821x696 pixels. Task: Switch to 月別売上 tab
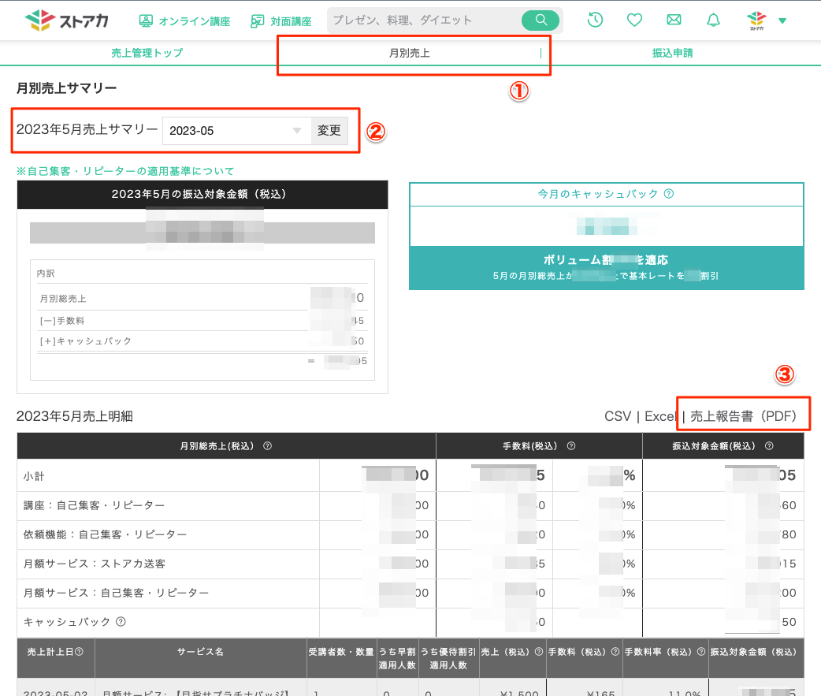410,53
